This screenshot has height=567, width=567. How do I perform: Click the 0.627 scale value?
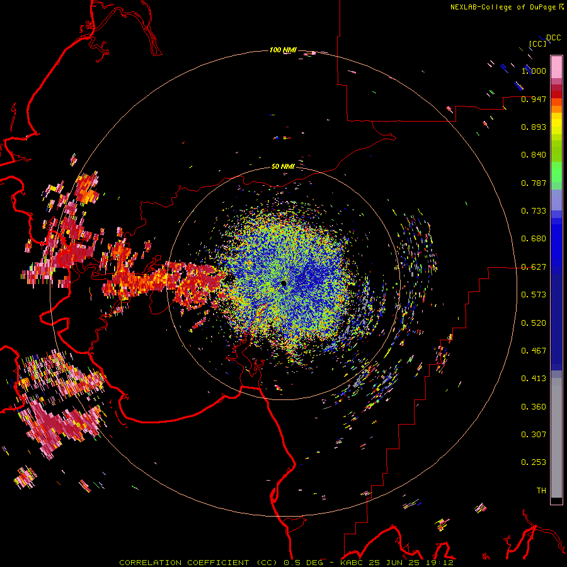coord(534,267)
